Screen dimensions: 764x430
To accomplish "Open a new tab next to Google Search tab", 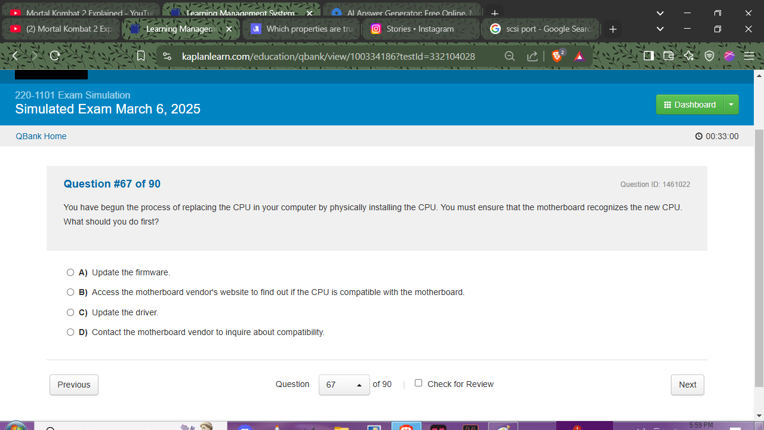I will coord(613,29).
